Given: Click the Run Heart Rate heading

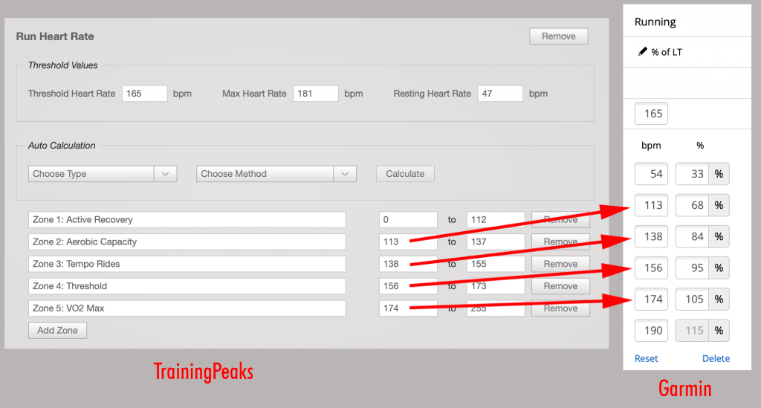Looking at the screenshot, I should click(55, 36).
